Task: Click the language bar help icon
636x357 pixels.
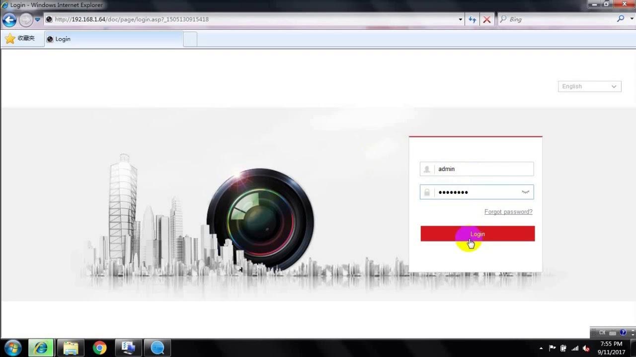Action: pyautogui.click(x=623, y=333)
